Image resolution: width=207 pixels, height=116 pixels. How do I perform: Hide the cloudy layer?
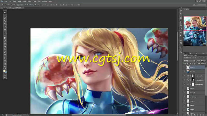point(184,105)
